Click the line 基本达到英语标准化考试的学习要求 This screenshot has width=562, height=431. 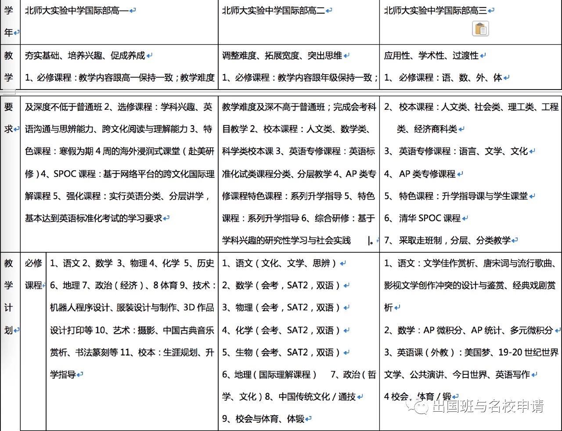pos(94,218)
